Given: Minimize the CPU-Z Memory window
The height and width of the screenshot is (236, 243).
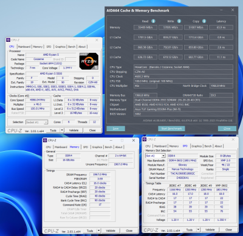Looking at the screenshot, I should (111, 140).
